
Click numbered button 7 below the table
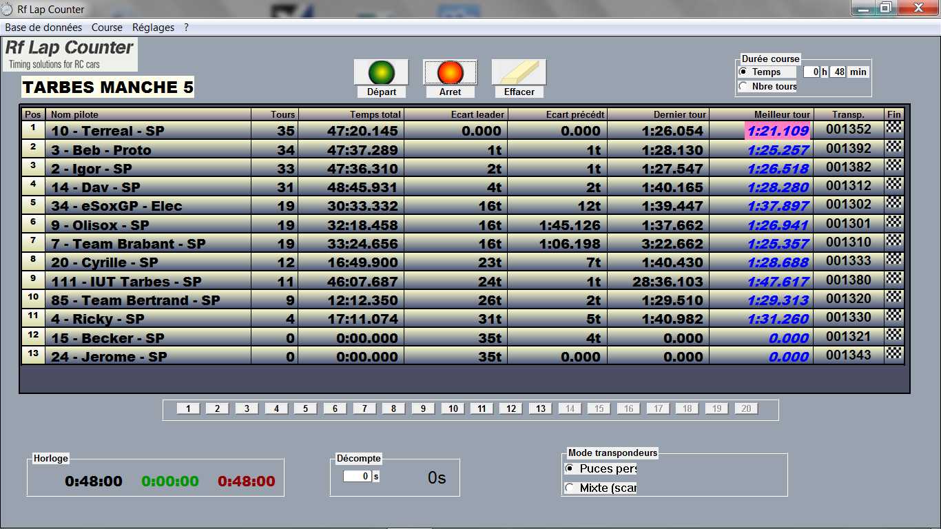[364, 408]
